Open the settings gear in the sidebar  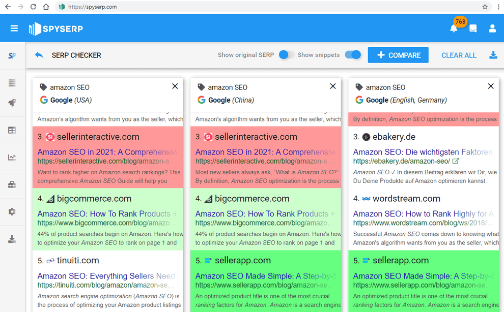(x=11, y=211)
